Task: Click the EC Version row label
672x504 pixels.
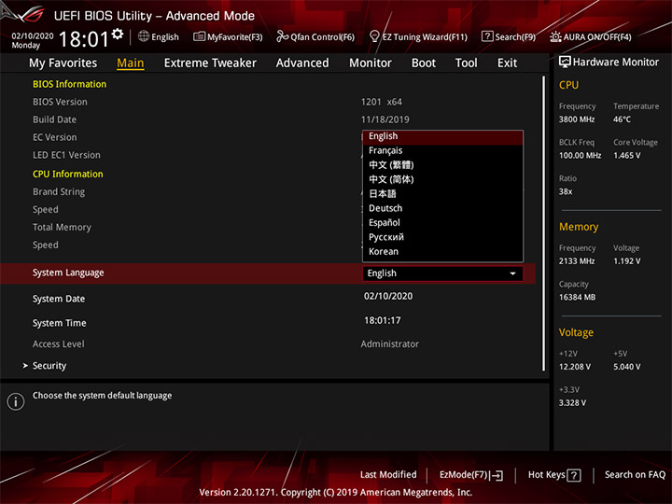Action: 55,137
